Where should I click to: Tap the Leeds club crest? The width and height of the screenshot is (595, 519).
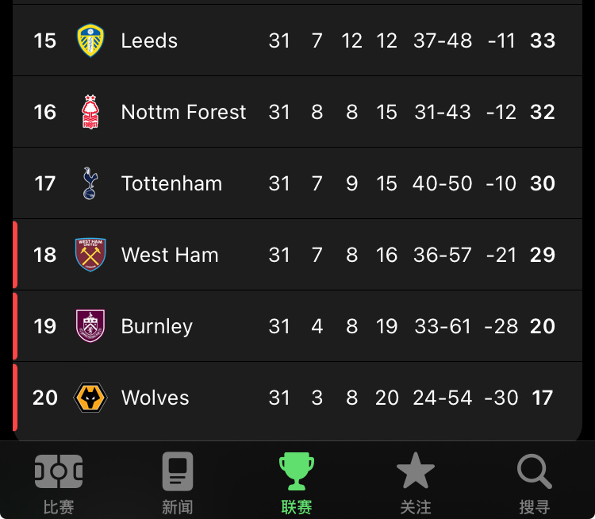click(x=90, y=40)
